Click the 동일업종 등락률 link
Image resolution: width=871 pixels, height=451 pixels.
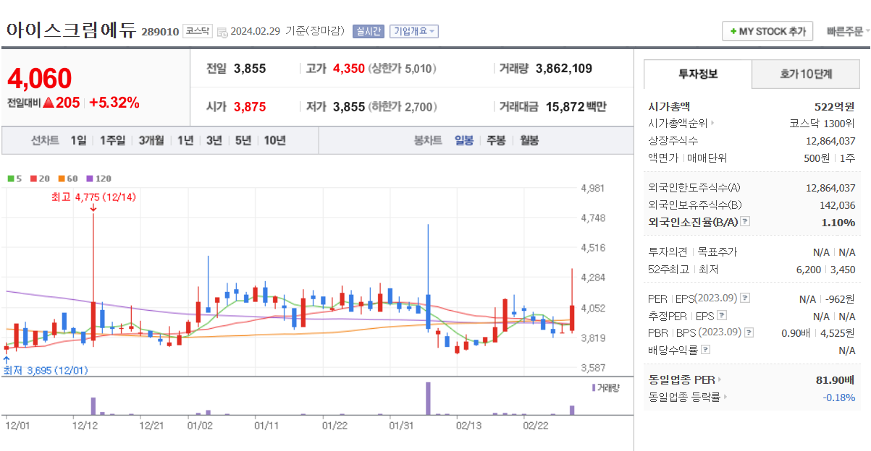coord(685,397)
